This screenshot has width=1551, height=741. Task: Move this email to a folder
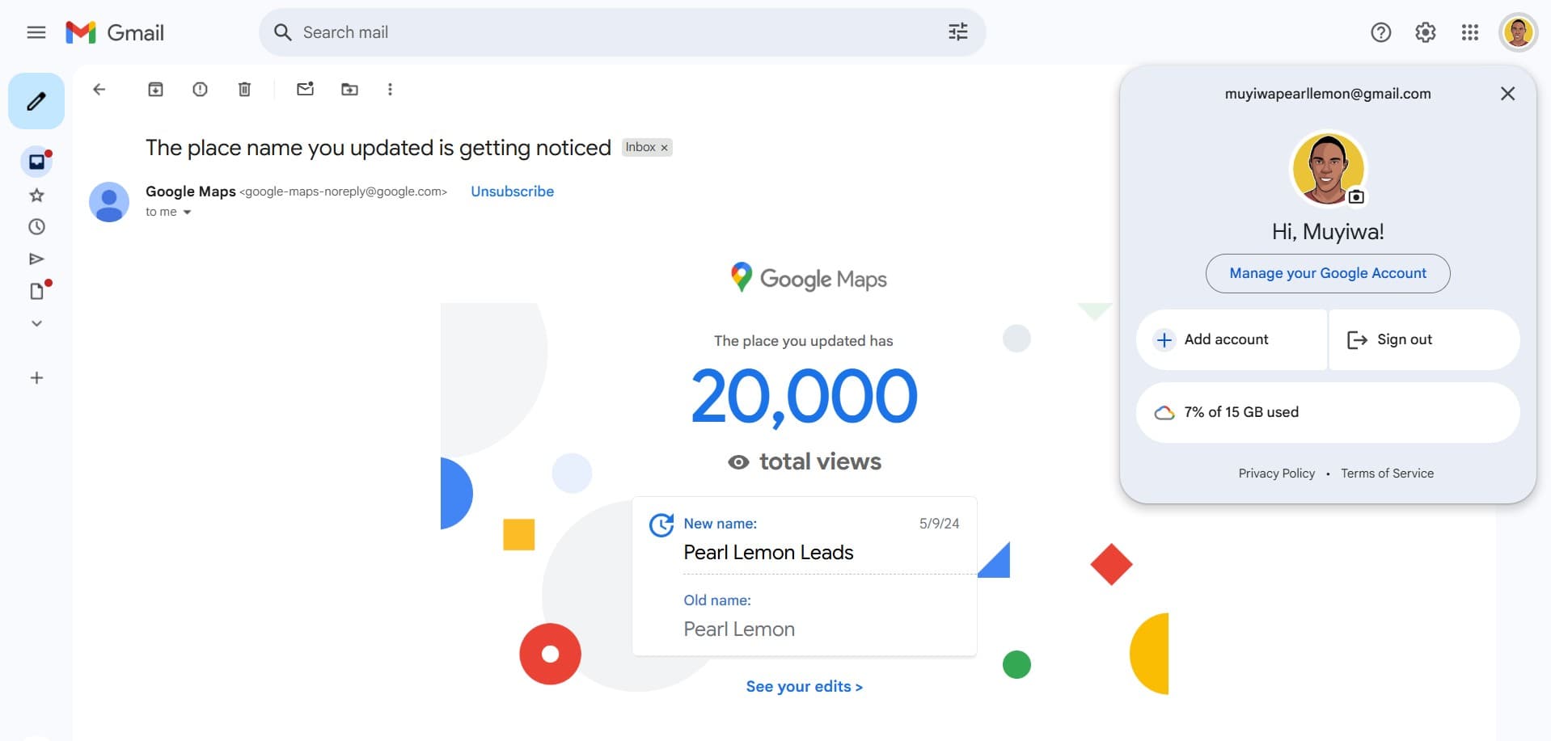pos(349,89)
